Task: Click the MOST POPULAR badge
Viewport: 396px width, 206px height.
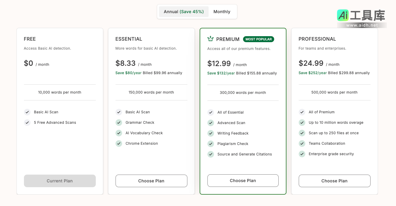Action: pyautogui.click(x=259, y=39)
